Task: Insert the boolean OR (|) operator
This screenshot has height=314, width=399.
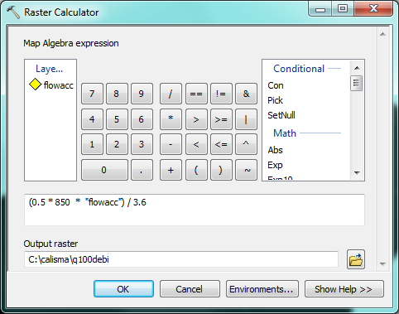Action: 246,119
